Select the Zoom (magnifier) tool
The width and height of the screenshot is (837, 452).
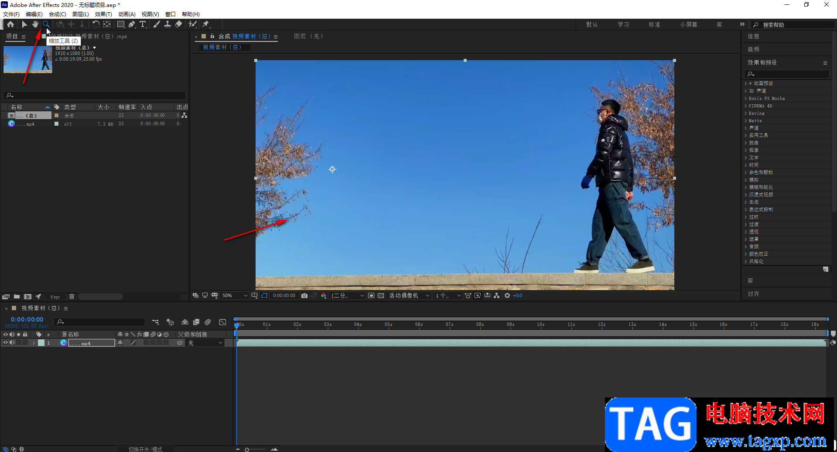[46, 24]
